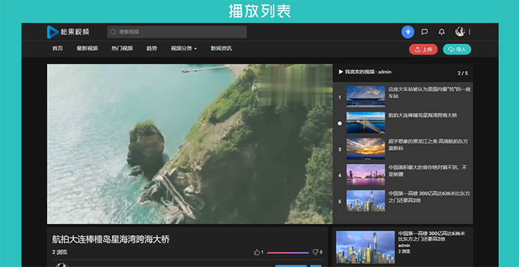Image resolution: width=519 pixels, height=267 pixels.
Task: Toggle the lightbulb night mode button
Action: click(408, 32)
